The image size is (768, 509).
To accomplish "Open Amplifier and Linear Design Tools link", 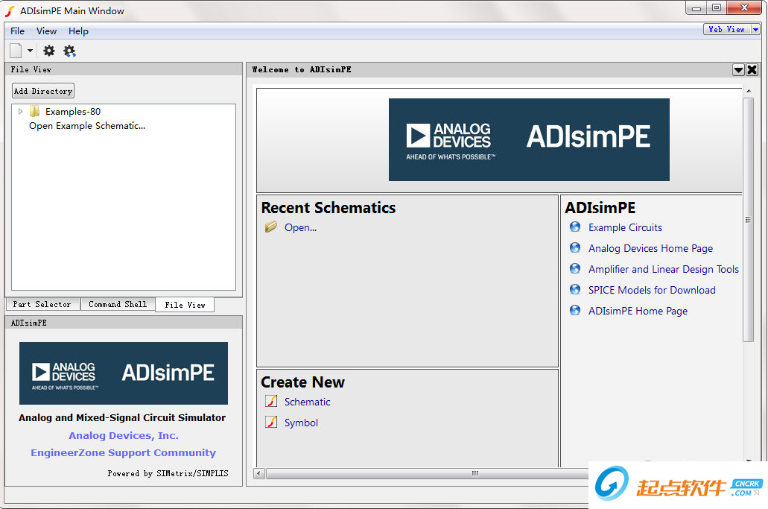I will [x=663, y=270].
